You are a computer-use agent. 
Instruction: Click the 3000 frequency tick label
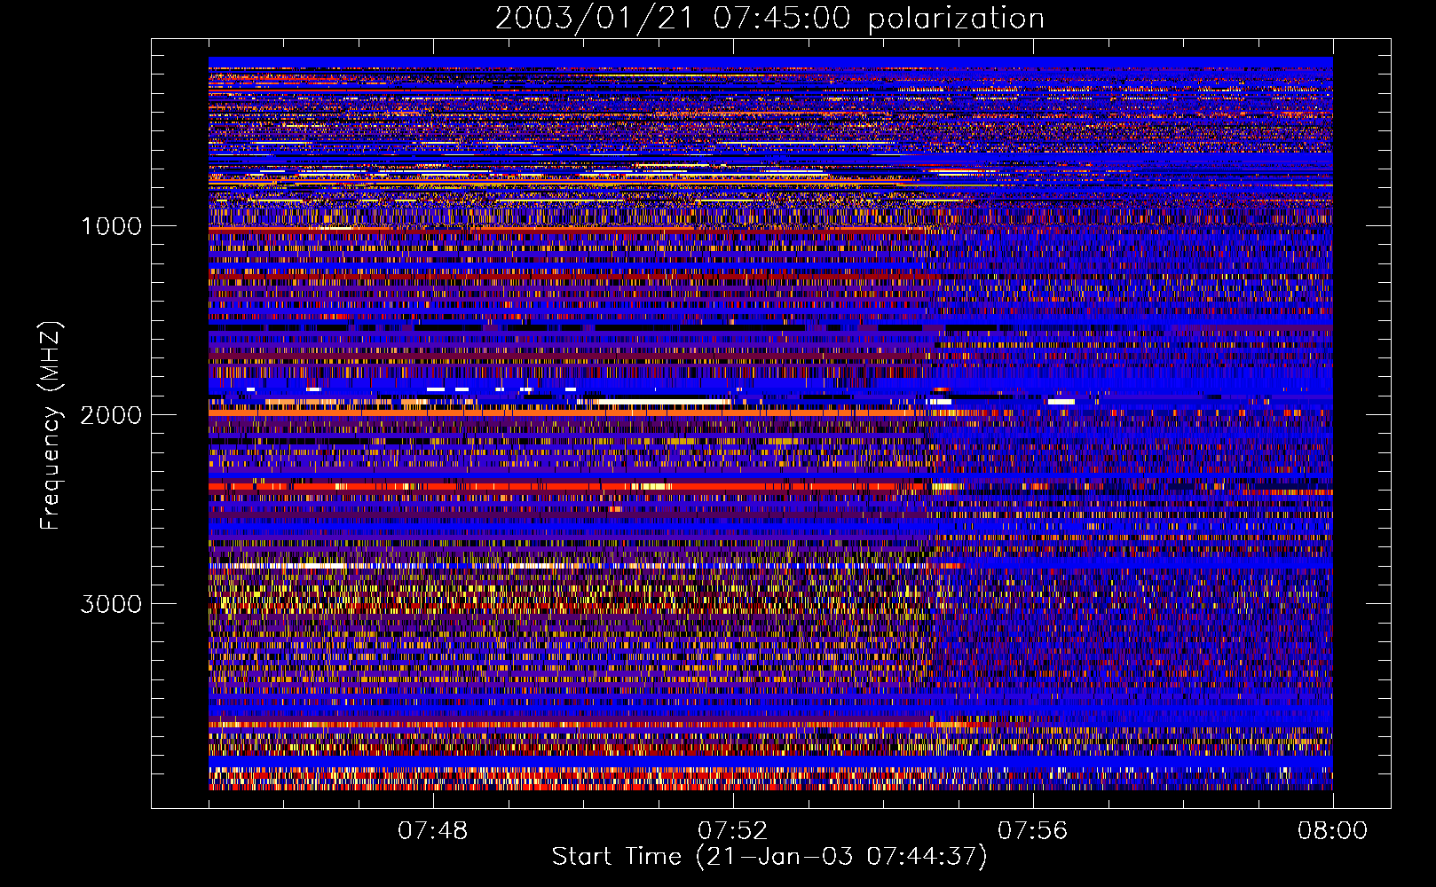[111, 604]
